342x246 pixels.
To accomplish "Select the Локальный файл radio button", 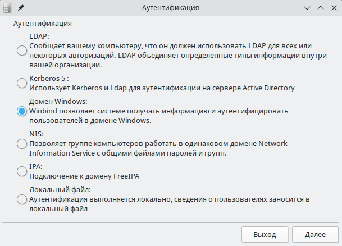I will coord(22,199).
